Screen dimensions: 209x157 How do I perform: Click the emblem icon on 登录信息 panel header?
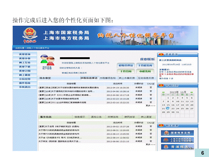click(161, 54)
